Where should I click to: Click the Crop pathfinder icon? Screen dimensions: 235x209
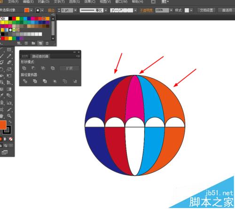point(55,81)
